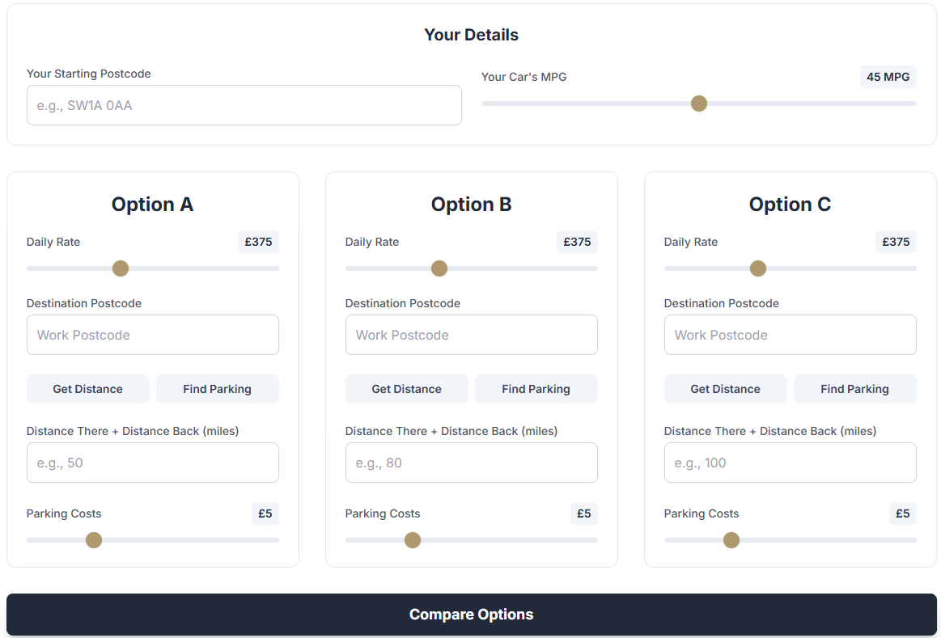941x638 pixels.
Task: Click Option A Daily Rate slider handle
Action: [x=121, y=268]
